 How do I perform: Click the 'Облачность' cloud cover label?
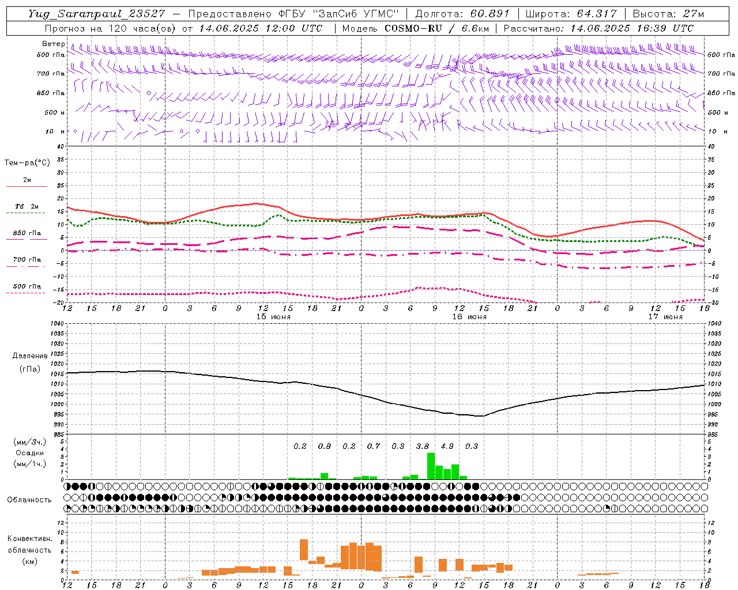pyautogui.click(x=29, y=500)
